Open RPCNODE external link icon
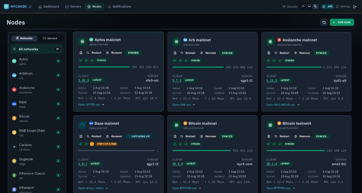 coord(30,7)
